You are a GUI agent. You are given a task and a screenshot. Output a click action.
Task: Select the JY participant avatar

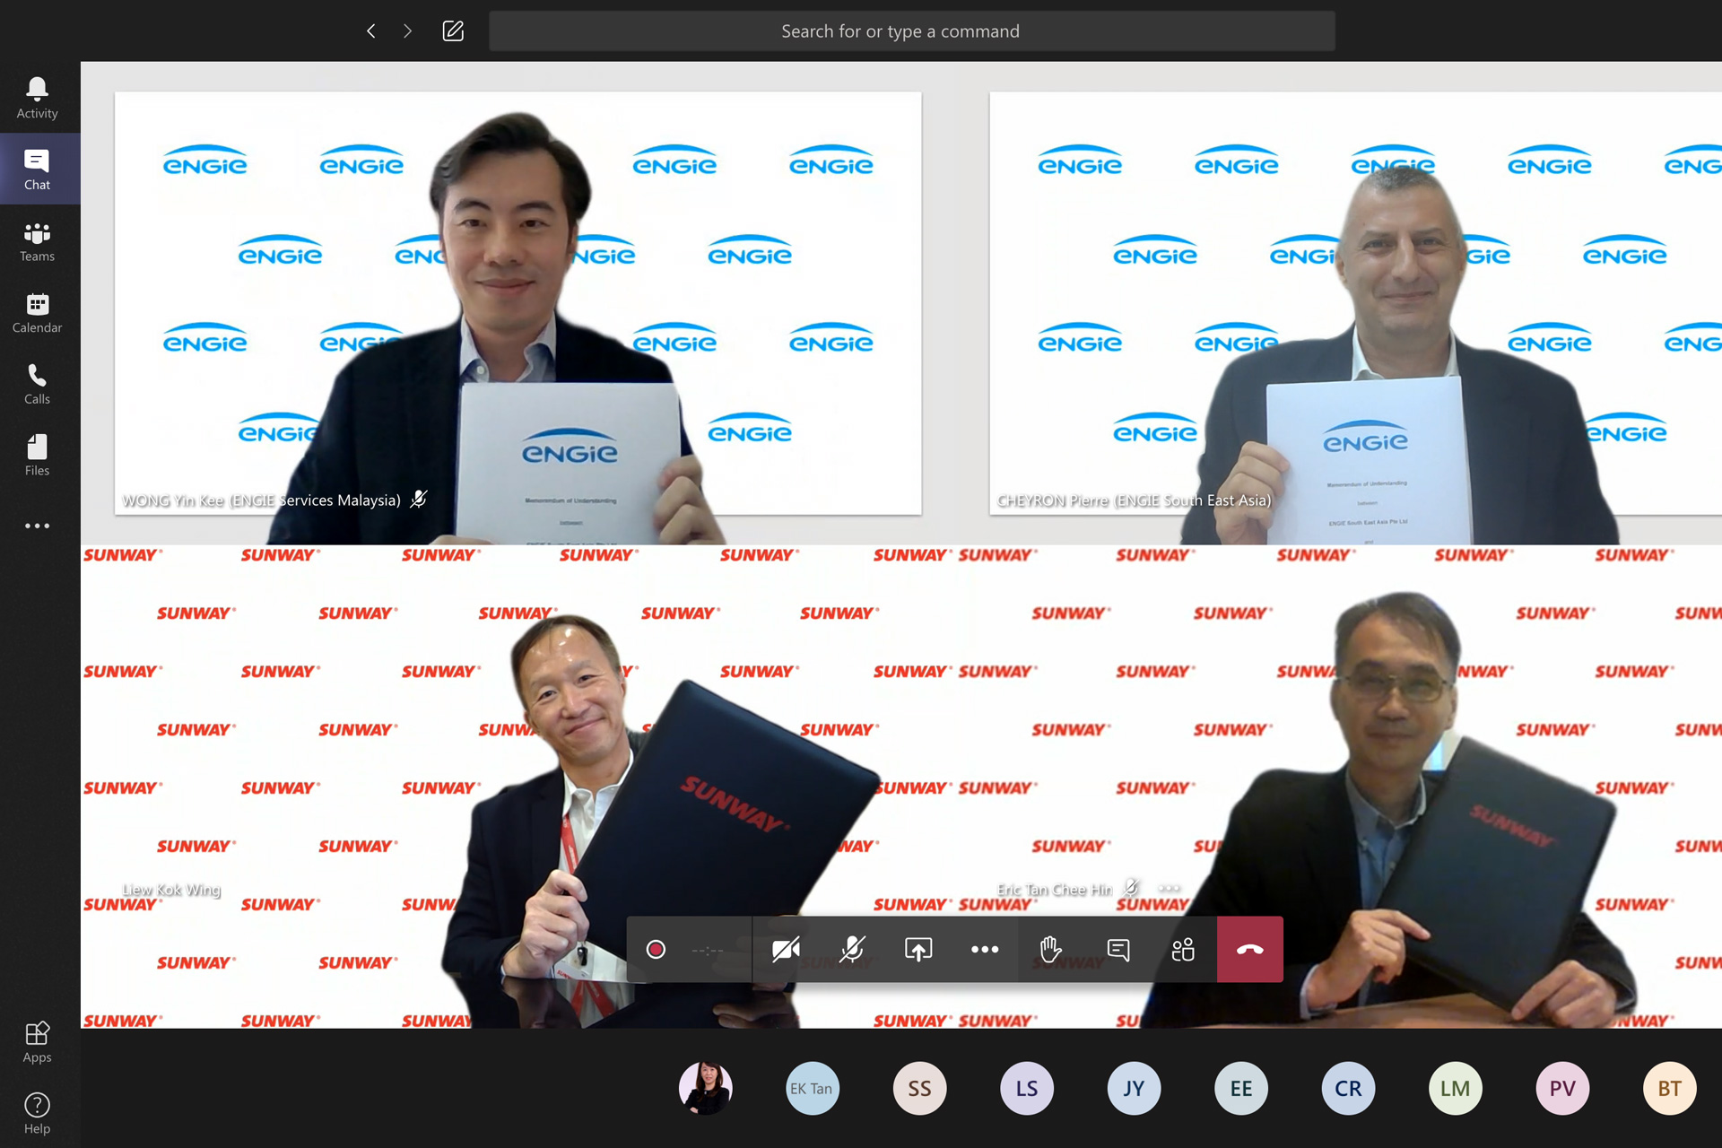tap(1134, 1088)
